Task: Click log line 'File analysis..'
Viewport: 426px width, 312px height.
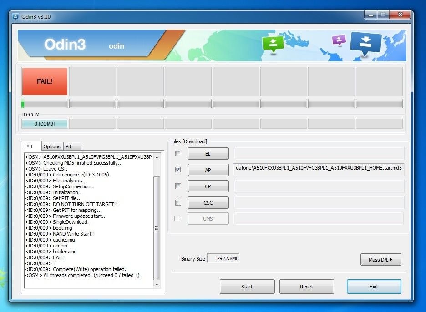Action: point(54,181)
